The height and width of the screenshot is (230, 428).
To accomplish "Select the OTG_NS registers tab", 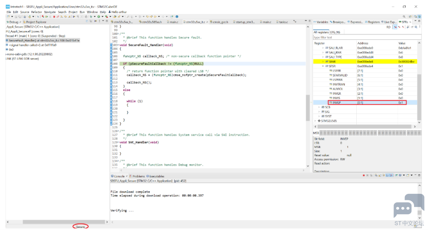I will click(x=335, y=32).
